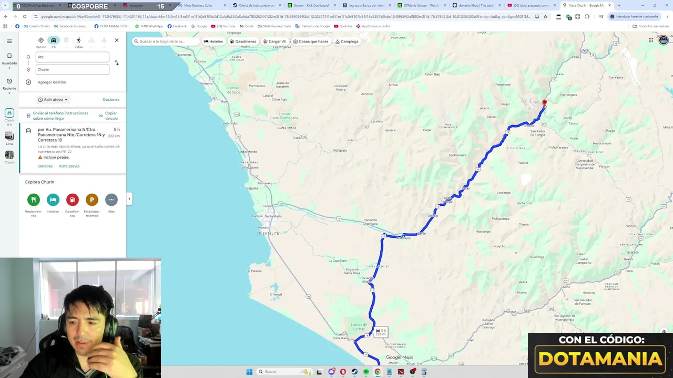The height and width of the screenshot is (378, 673).
Task: Open Opera from the taskbar
Action: (x=343, y=372)
